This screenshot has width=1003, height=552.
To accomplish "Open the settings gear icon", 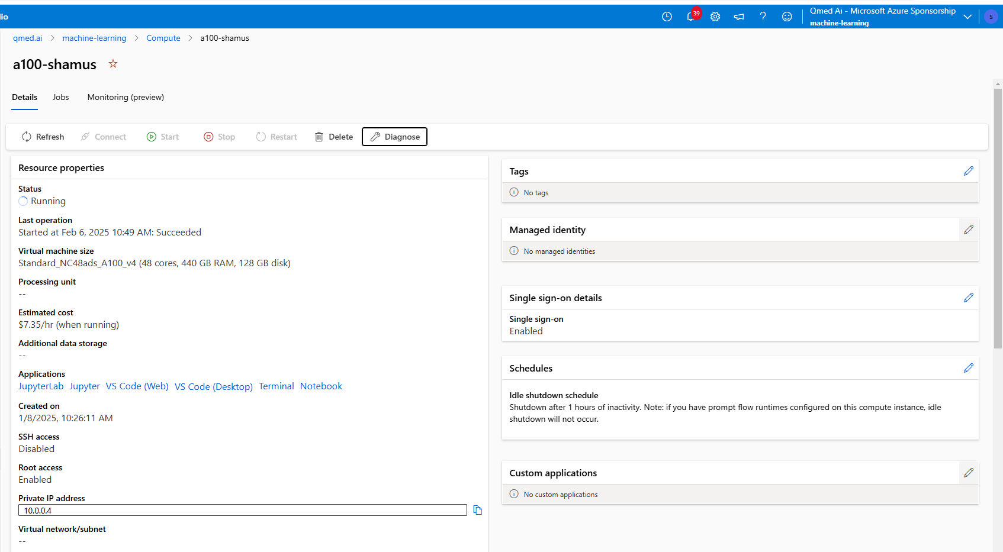I will 715,17.
